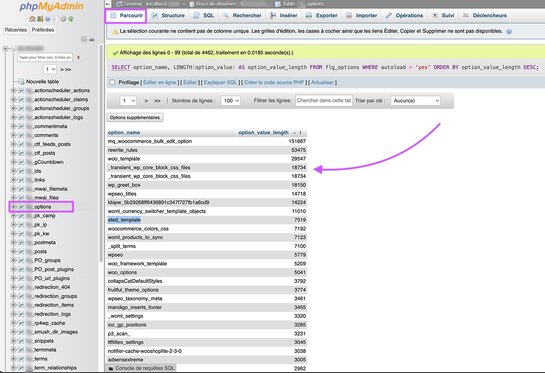Open the MySQL documentation page icon in sidebar
The image size is (545, 373).
55,19
